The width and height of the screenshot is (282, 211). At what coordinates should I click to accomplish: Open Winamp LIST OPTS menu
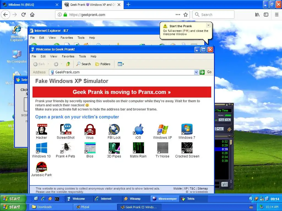click(225, 184)
